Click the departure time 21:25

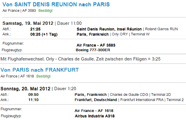pyautogui.click(x=35, y=29)
